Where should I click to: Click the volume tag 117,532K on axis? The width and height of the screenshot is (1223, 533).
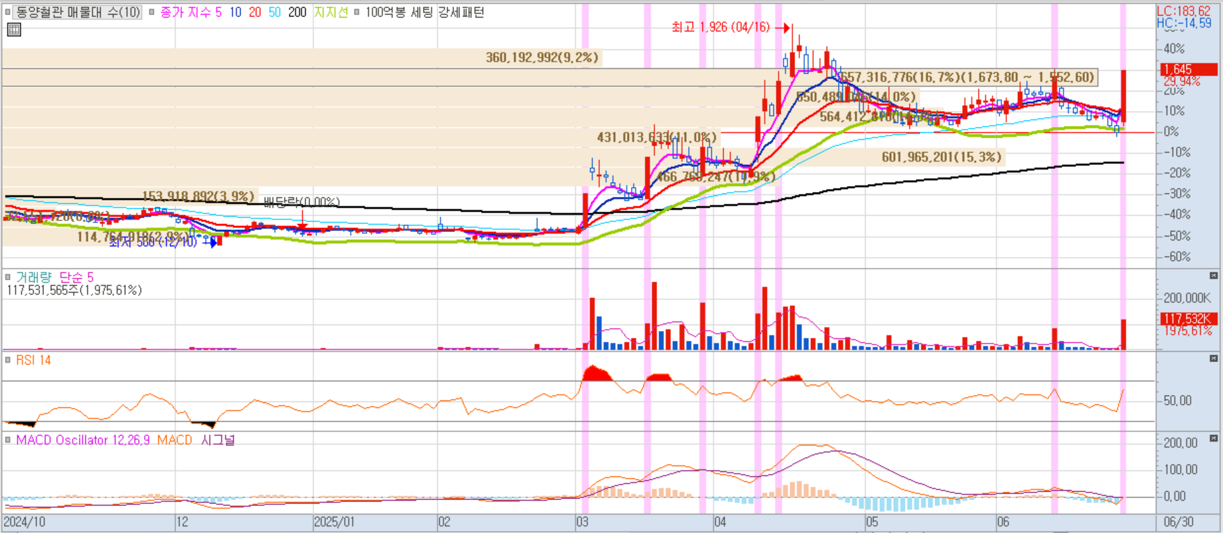(1189, 319)
